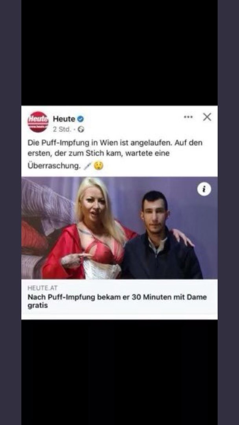Open the Heute page profile logo
The image size is (239, 425).
point(38,122)
